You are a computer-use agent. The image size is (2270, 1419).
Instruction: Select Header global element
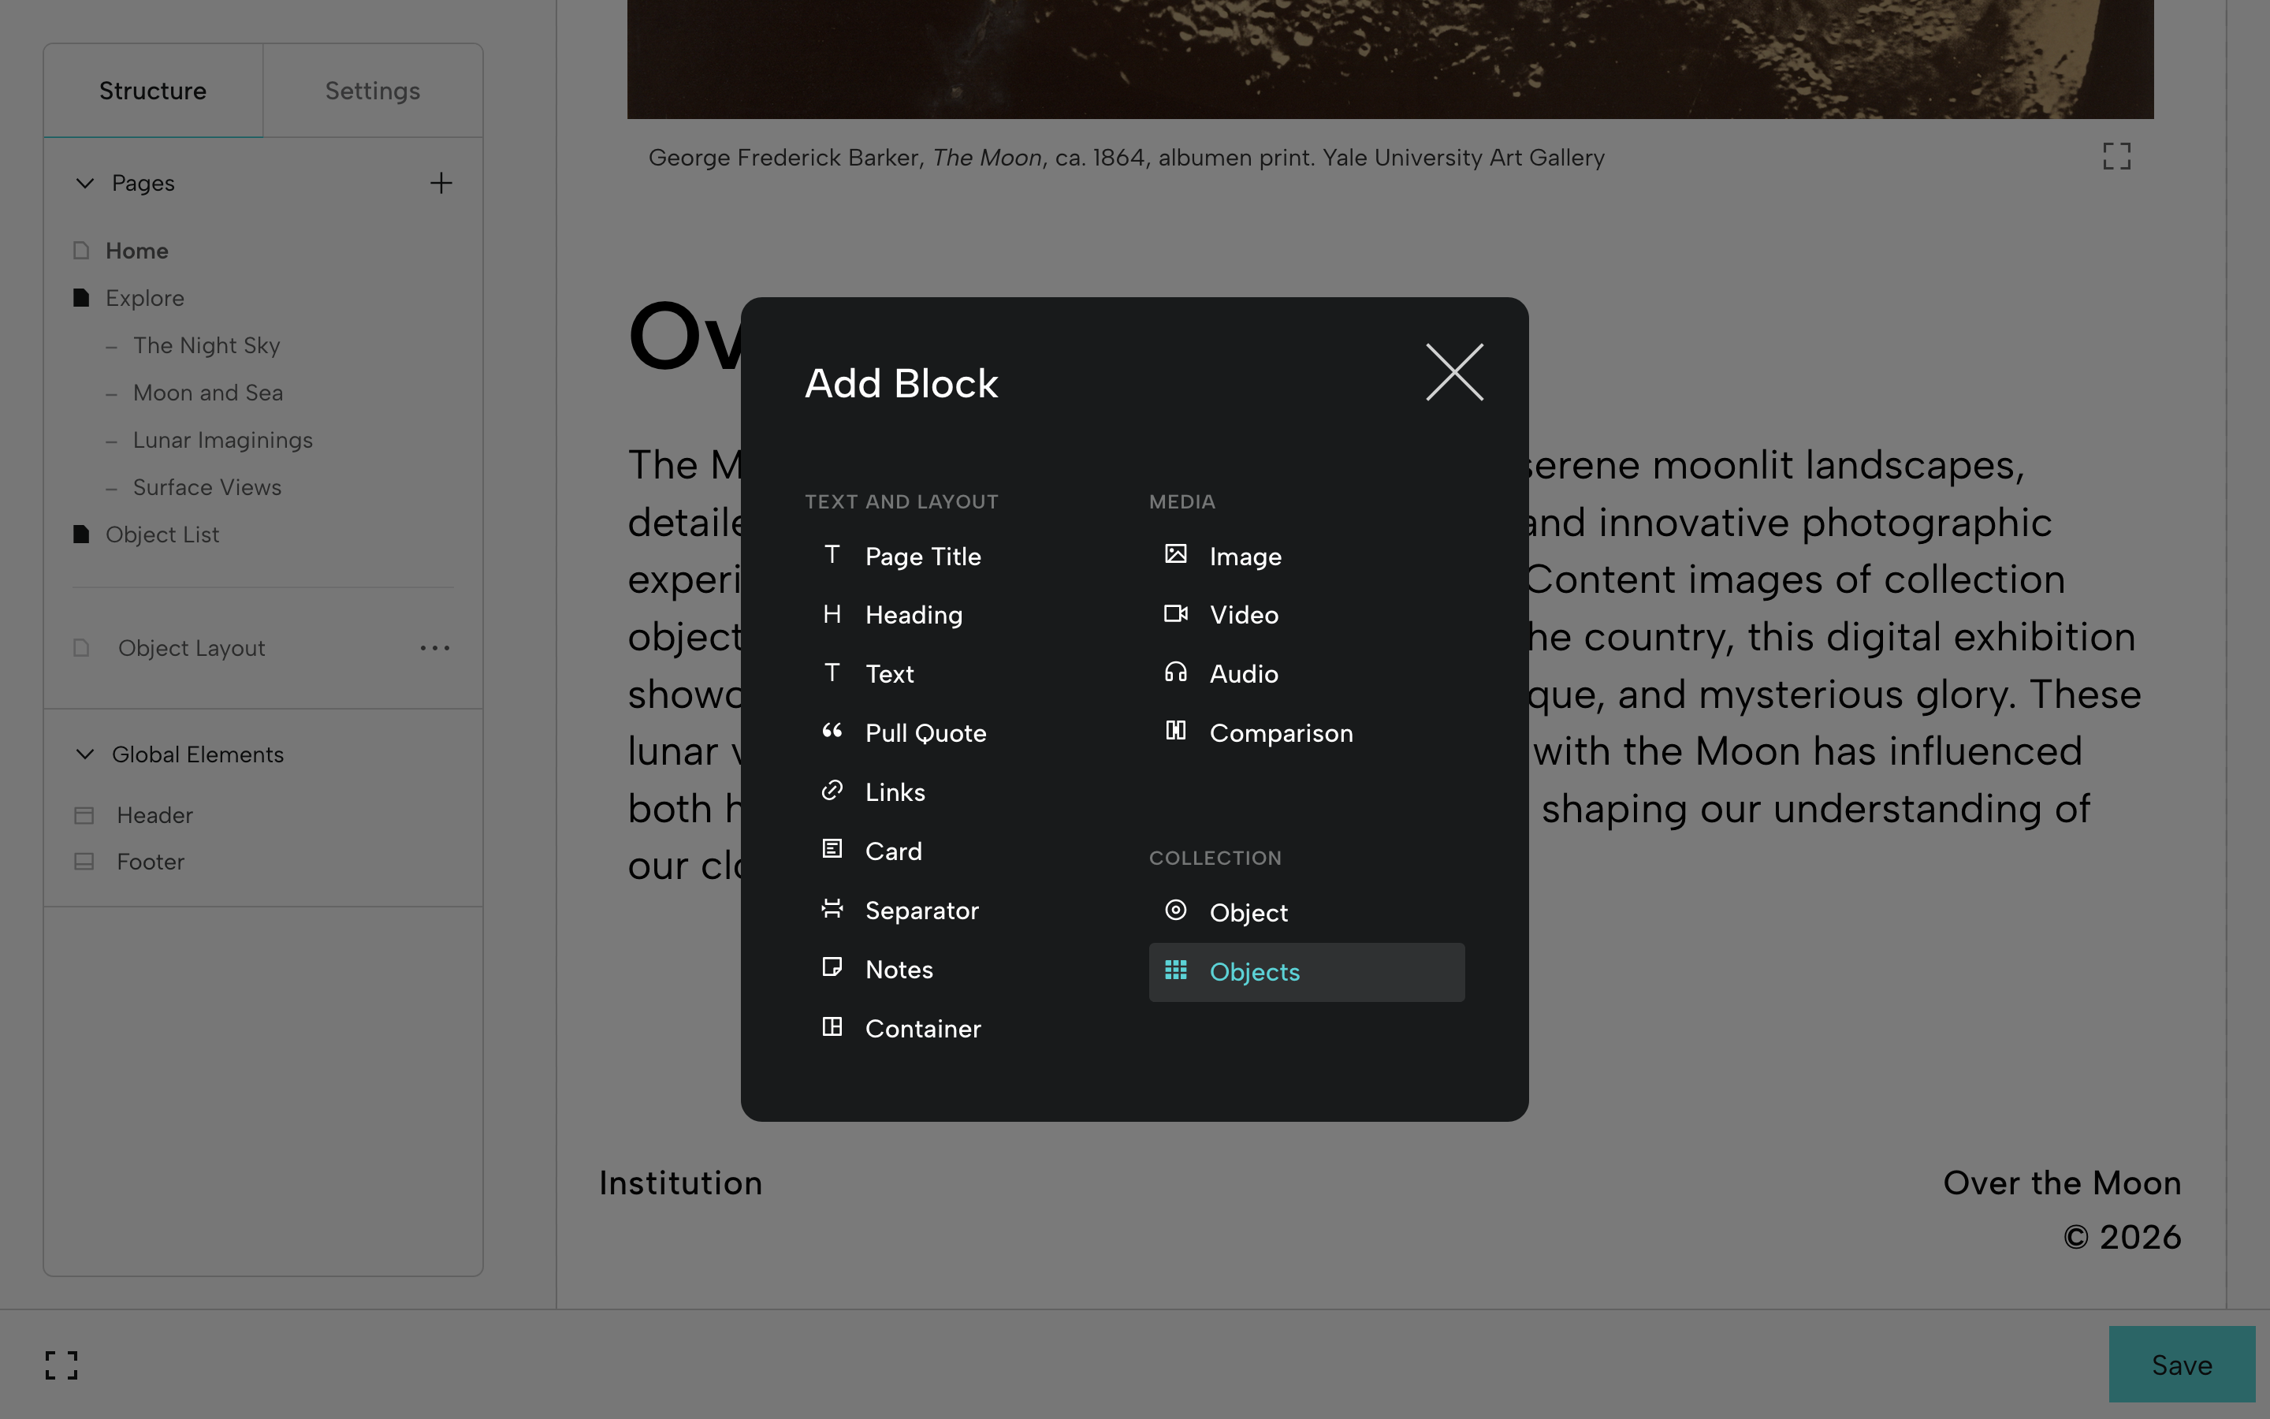tap(154, 814)
